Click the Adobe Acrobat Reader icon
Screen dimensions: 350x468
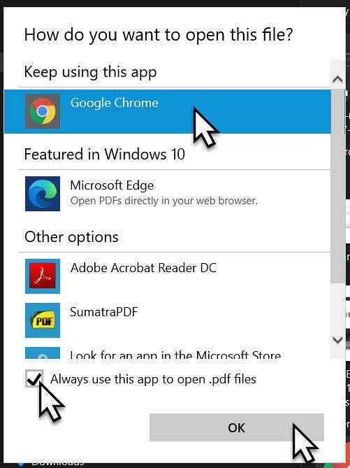tap(43, 276)
